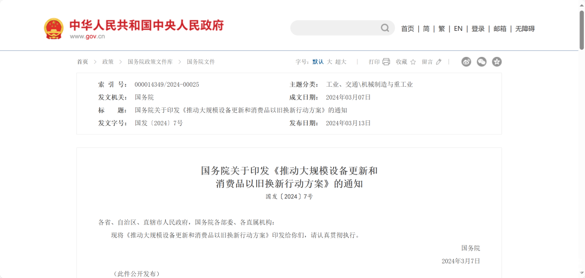The height and width of the screenshot is (278, 585).
Task: Switch to simplified Chinese 简
Action: point(426,29)
